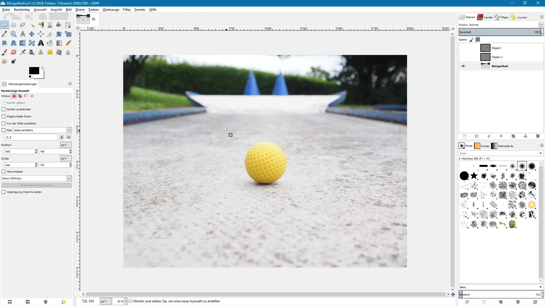Open the Filter menu
This screenshot has height=306, width=545.
(x=127, y=10)
